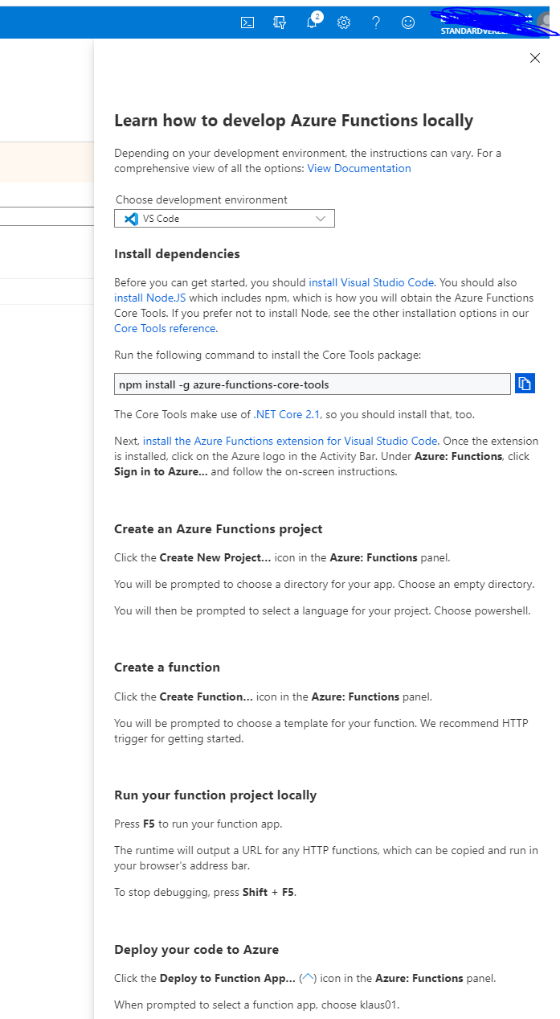Screen dimensions: 560x1019
Task: Open the Core Tools reference link
Action: 164,328
